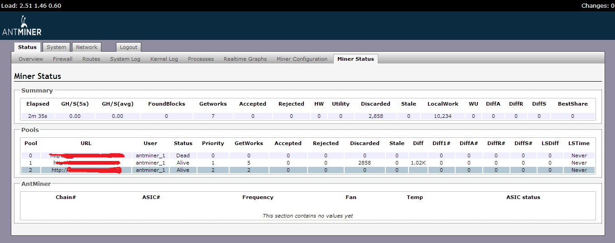Click pool 1 GetWorks value '5'
Image resolution: width=615 pixels, height=243 pixels.
[x=249, y=163]
